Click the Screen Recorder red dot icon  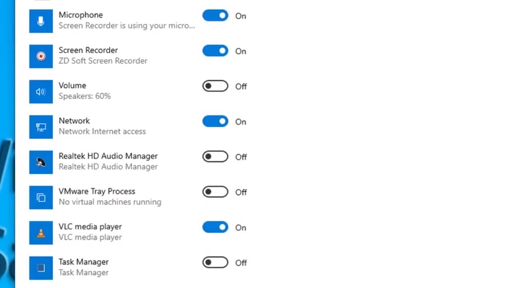41,56
